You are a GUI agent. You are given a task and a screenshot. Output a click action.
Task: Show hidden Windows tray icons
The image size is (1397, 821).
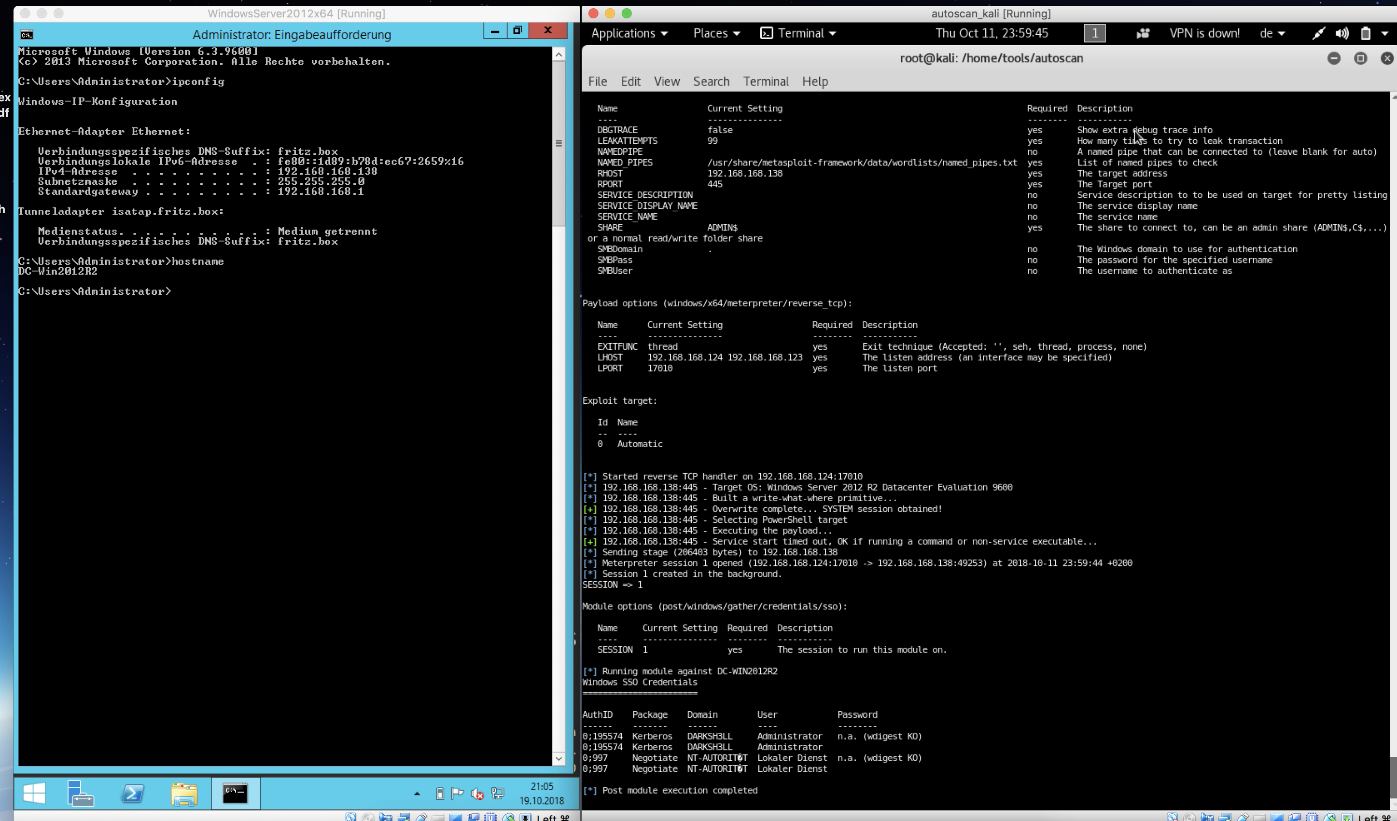[x=417, y=794]
